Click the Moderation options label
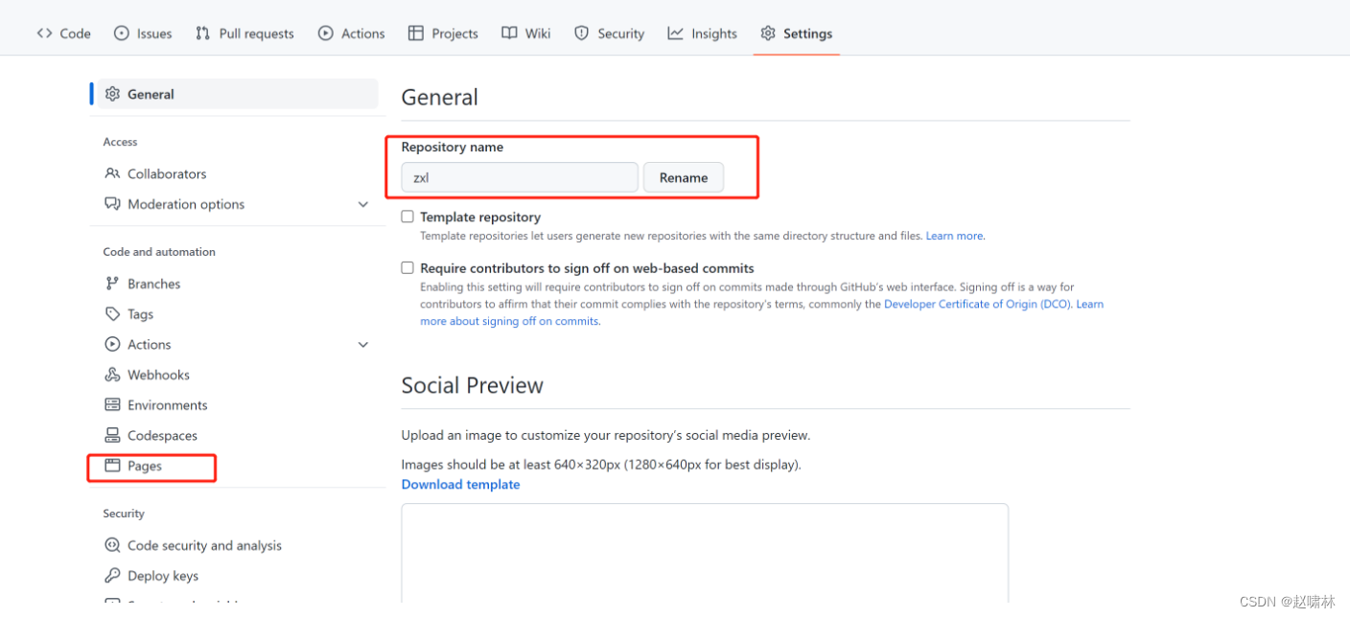The height and width of the screenshot is (618, 1350). click(186, 204)
